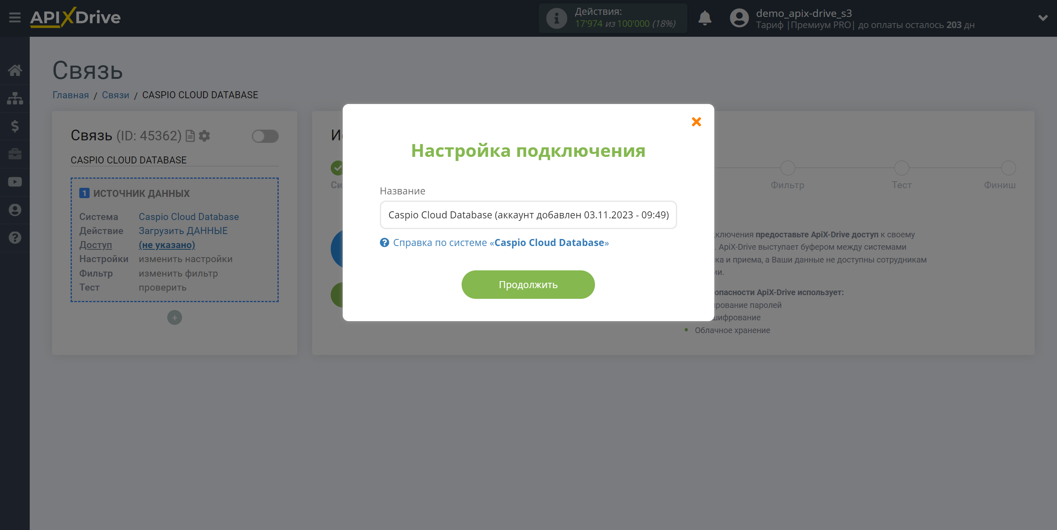Viewport: 1057px width, 530px height.
Task: Click the Доступ label
Action: pos(96,245)
